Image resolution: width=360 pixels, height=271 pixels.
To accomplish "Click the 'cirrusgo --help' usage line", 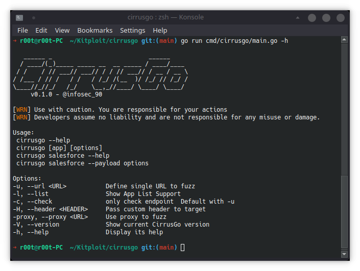I will point(43,140).
